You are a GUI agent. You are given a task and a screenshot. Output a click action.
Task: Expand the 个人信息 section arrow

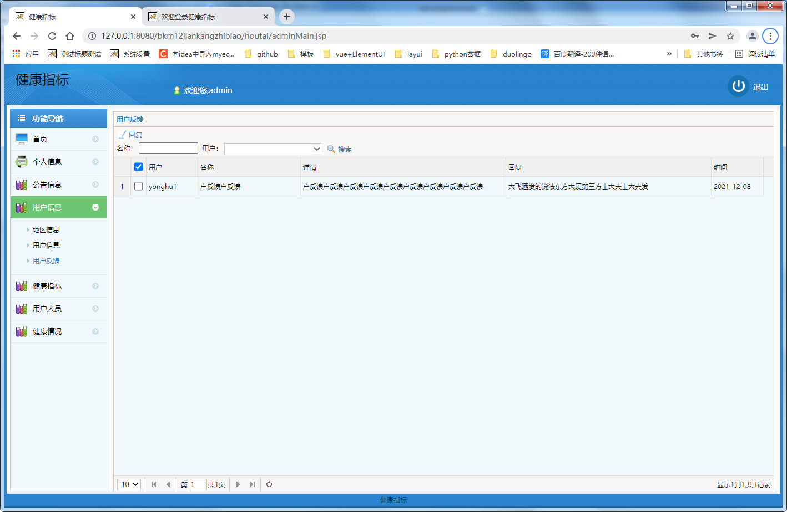tap(95, 162)
